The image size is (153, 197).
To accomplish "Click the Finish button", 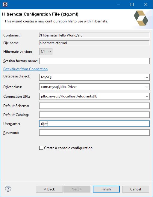I will [x=106, y=189].
